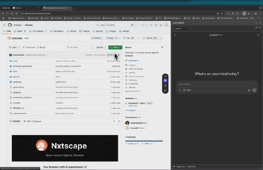263x170 pixels.
Task: Open the About settings gear icon
Action: click(x=162, y=47)
